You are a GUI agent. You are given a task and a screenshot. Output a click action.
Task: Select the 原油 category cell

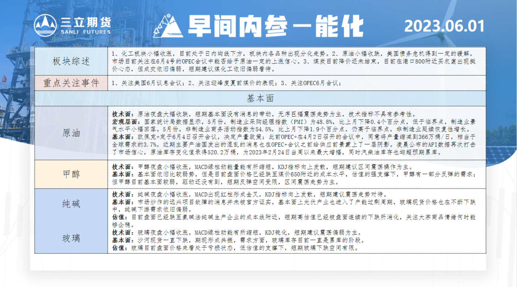[71, 133]
